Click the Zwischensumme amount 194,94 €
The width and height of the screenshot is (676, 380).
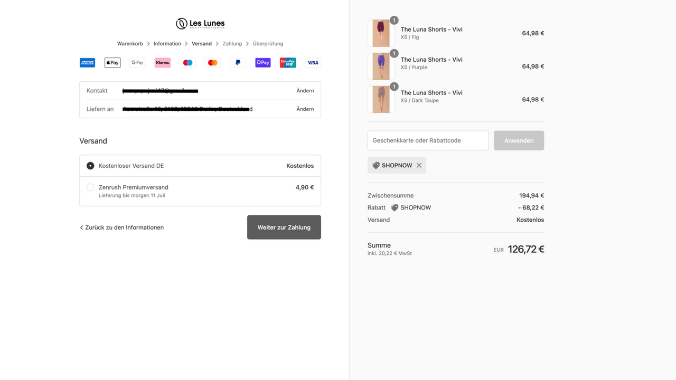pos(531,195)
